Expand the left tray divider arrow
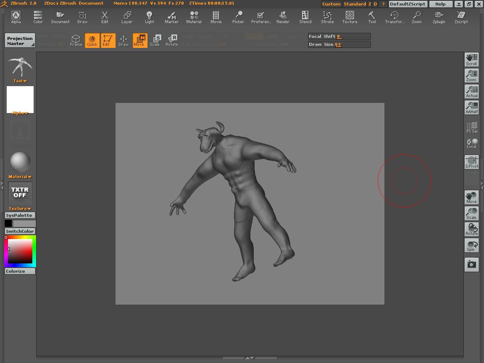 [x=2, y=186]
